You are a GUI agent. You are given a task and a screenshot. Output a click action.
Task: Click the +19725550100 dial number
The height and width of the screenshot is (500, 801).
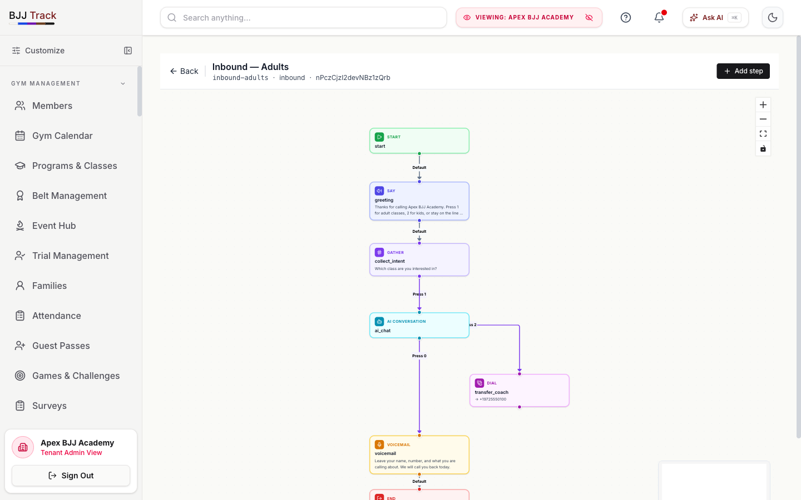(x=493, y=399)
